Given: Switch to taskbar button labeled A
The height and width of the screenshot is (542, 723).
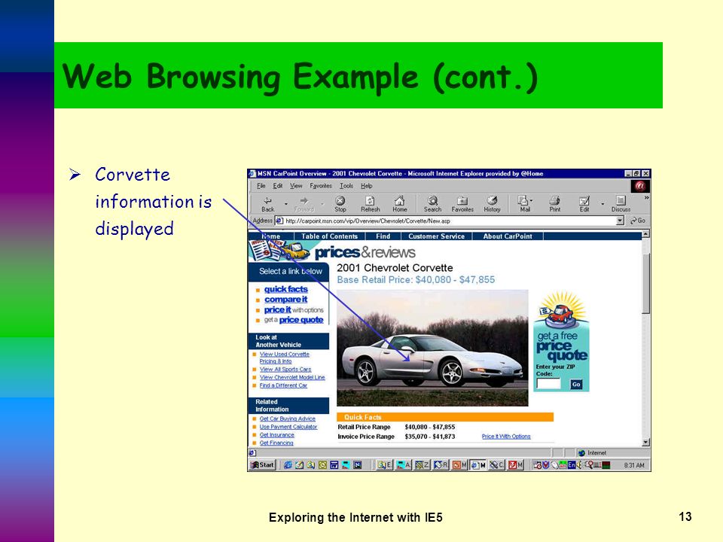Looking at the screenshot, I should (x=404, y=465).
